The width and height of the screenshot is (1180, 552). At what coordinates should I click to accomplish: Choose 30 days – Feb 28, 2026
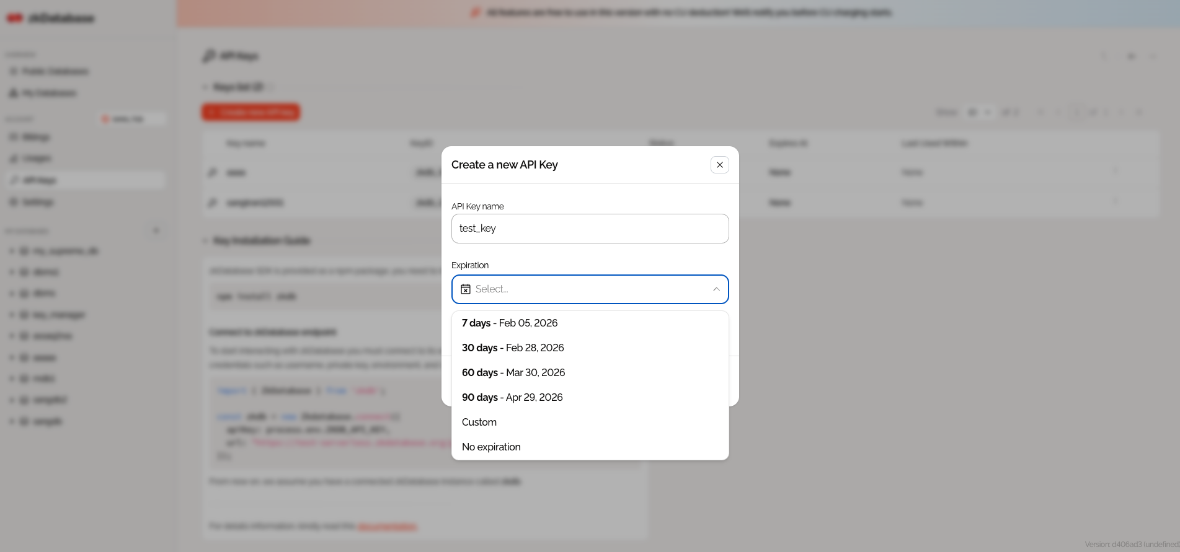click(590, 348)
